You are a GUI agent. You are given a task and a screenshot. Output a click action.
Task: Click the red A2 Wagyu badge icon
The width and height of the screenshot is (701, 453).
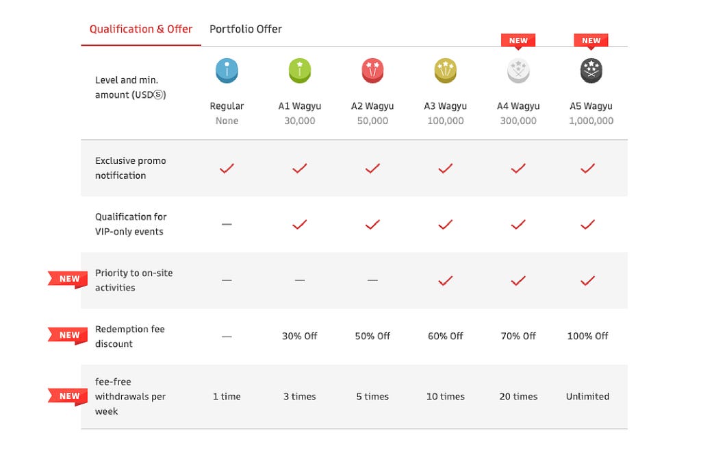372,71
